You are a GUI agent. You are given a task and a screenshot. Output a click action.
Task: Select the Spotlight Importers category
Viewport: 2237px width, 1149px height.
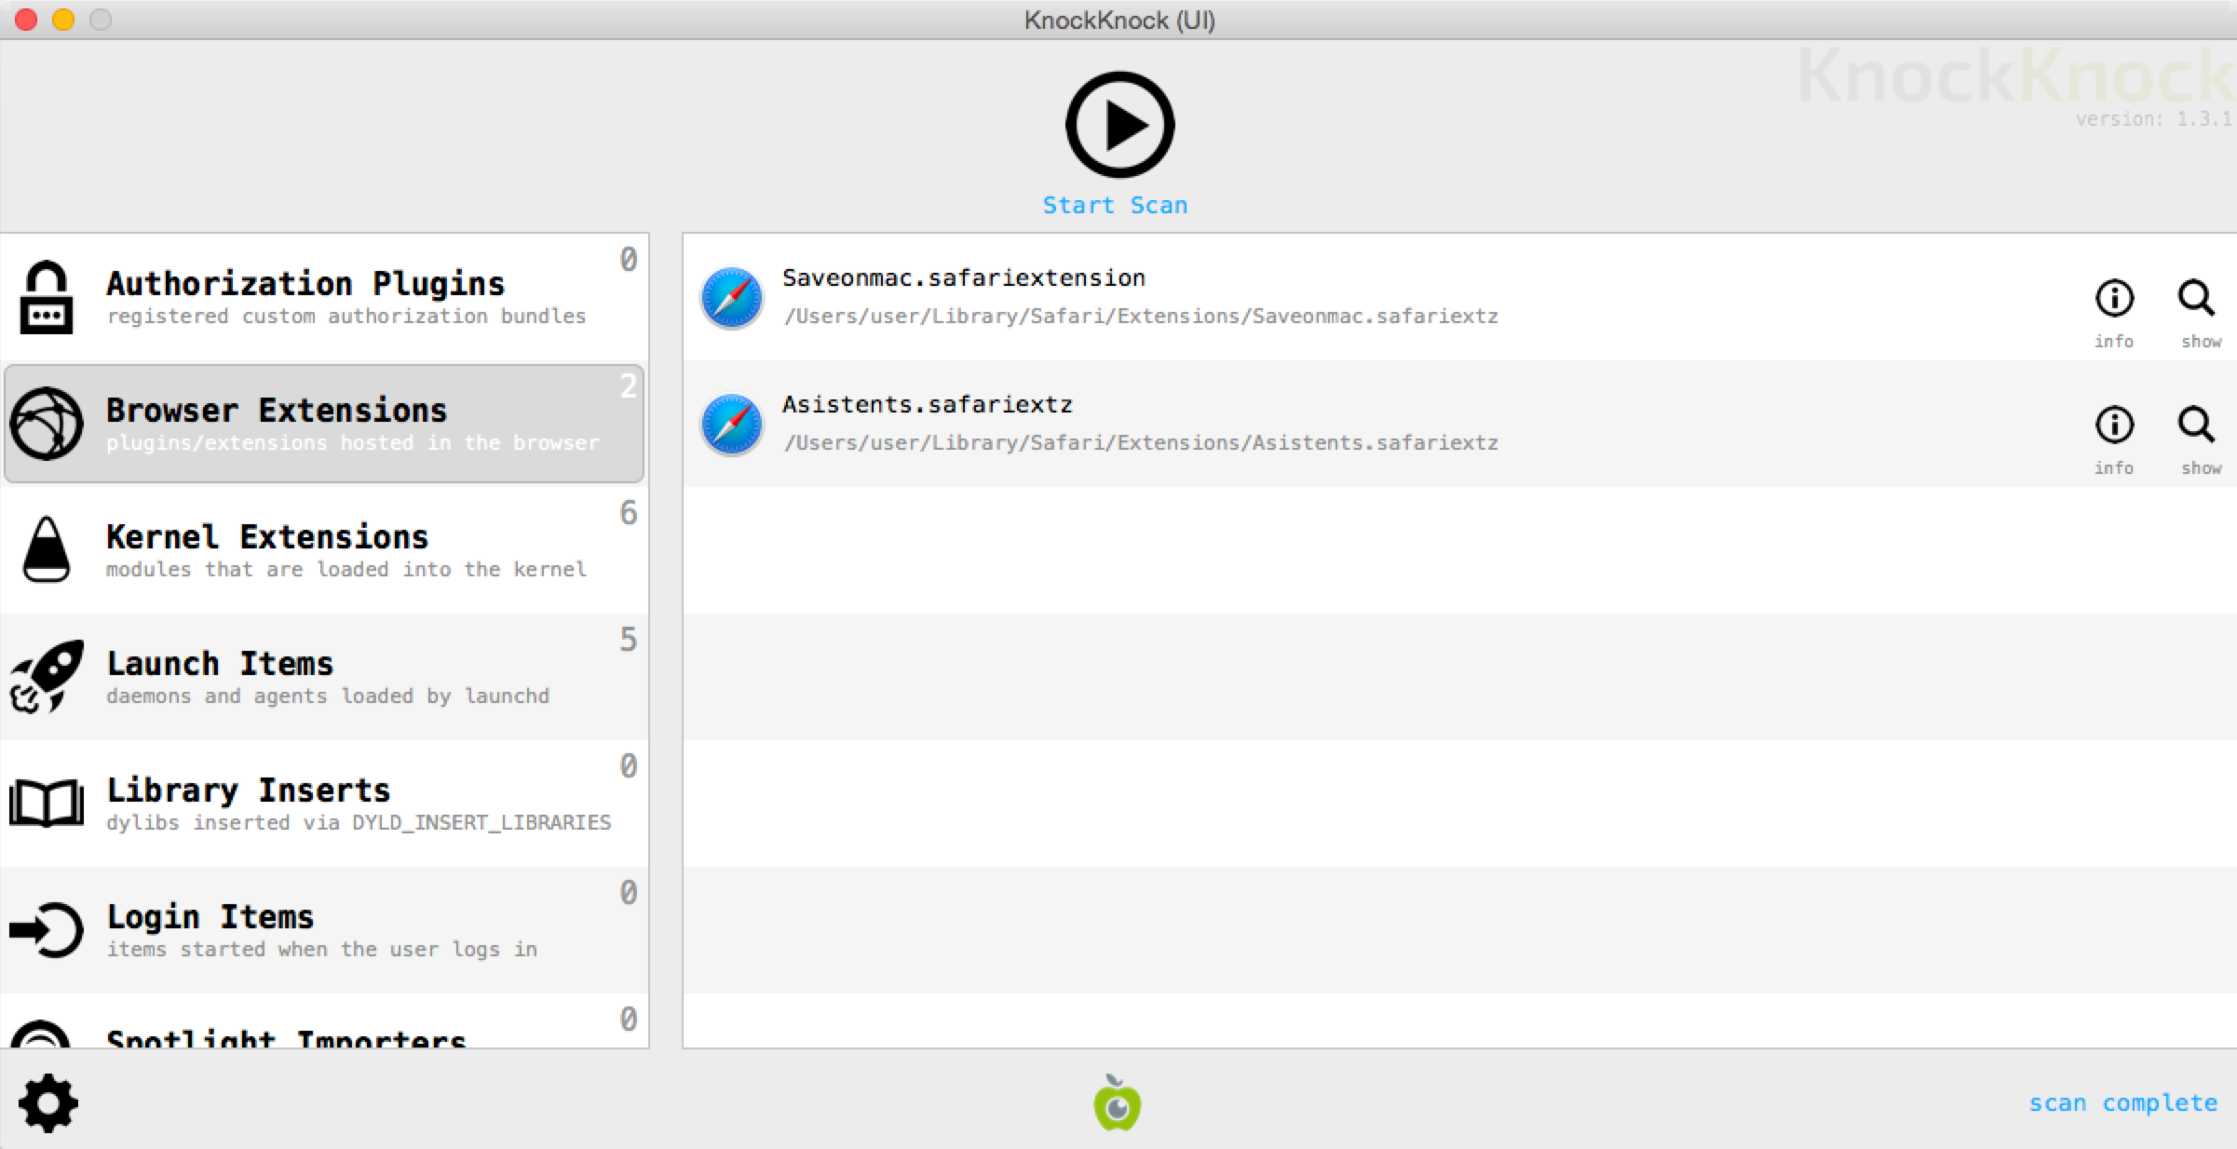click(x=324, y=1021)
